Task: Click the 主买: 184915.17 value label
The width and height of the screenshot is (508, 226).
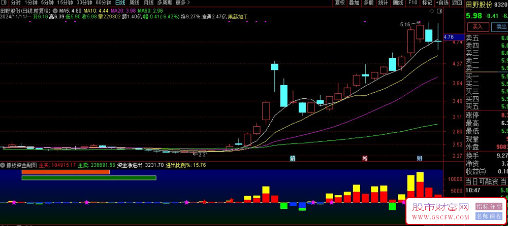Action: pyautogui.click(x=57, y=165)
